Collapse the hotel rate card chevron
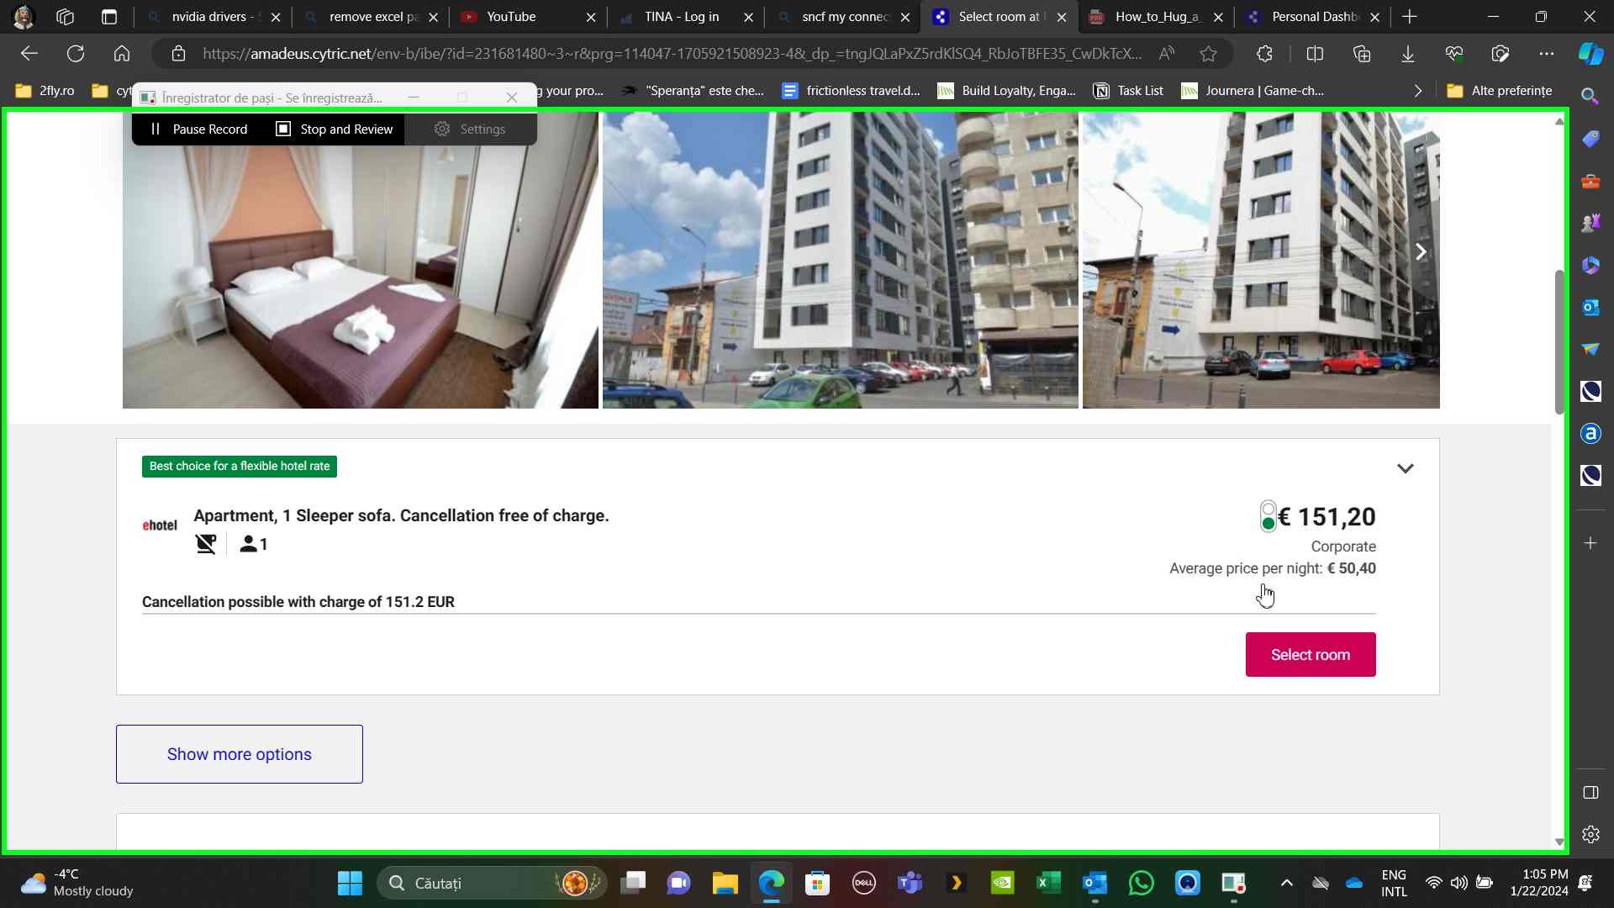 (x=1406, y=468)
